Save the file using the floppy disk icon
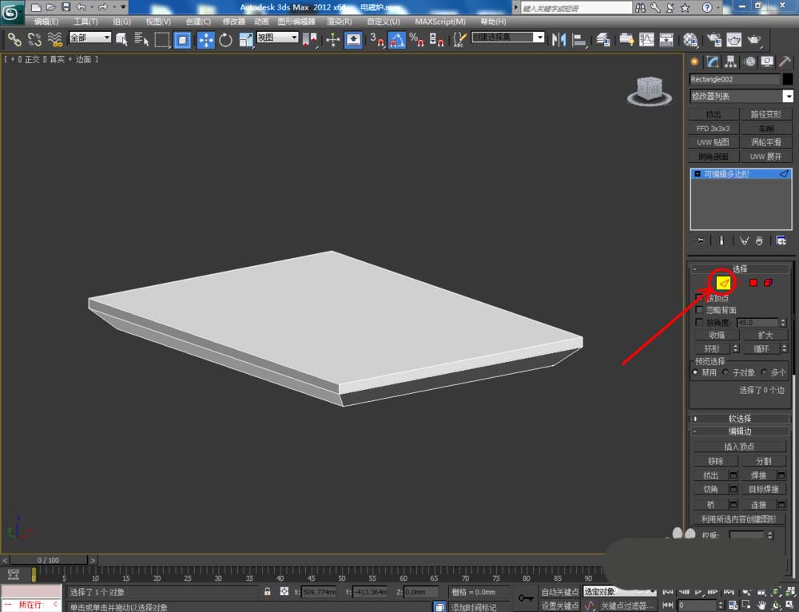The height and width of the screenshot is (612, 799). point(66,7)
